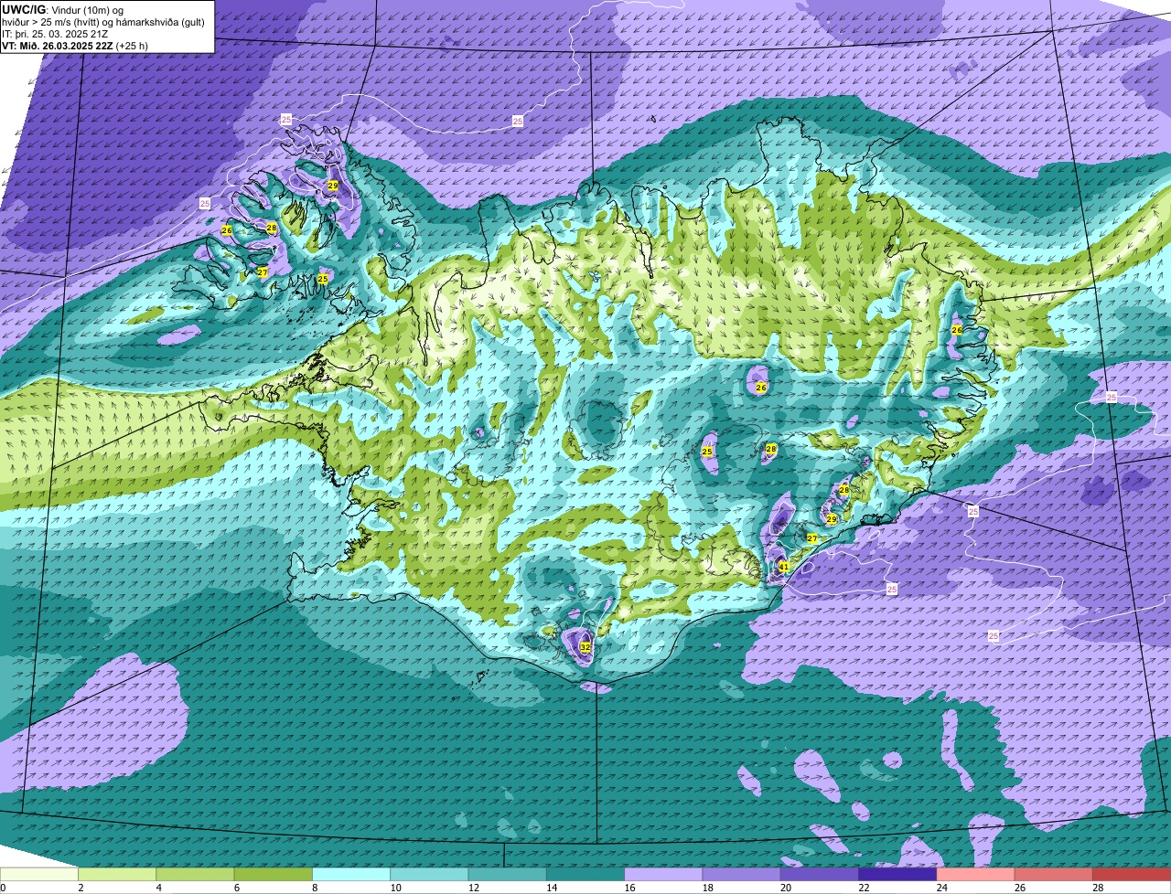Image resolution: width=1171 pixels, height=894 pixels.
Task: Pick the olive green 6–8 m/s legend swatch
Action: [x=274, y=874]
